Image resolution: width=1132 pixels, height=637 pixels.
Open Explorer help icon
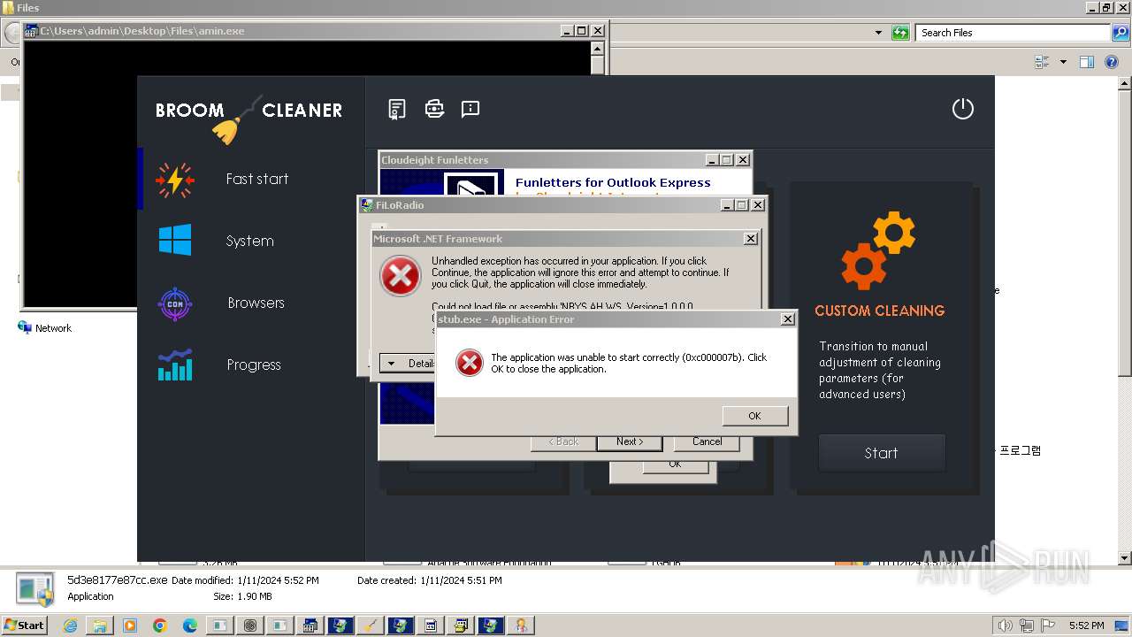pyautogui.click(x=1112, y=62)
